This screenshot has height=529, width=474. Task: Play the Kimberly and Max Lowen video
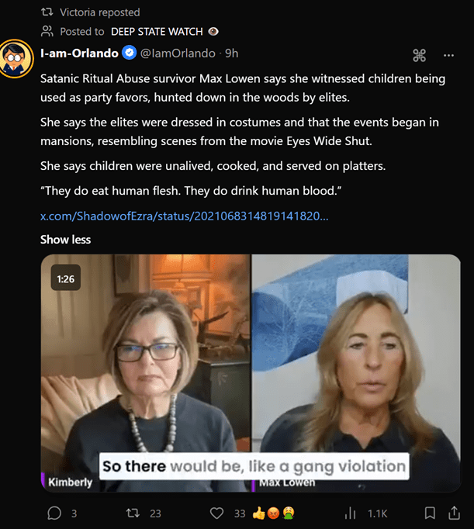251,373
